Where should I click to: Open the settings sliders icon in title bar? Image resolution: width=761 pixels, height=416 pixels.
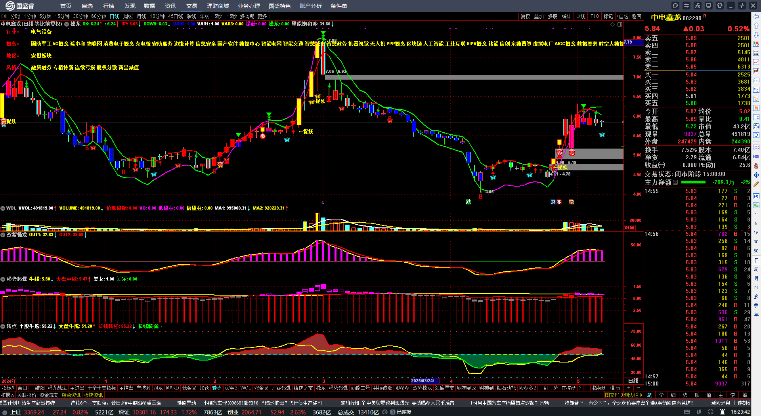686,6
